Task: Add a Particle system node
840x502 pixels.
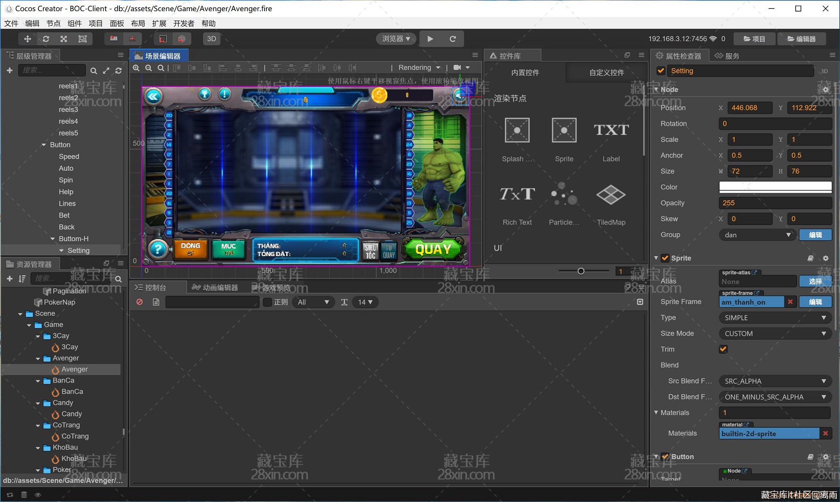Action: (564, 203)
